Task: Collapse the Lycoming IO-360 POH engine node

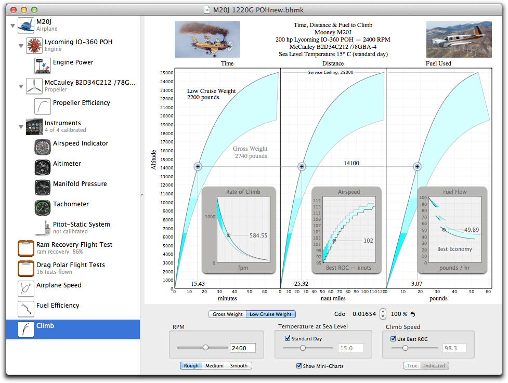Action: [21, 46]
